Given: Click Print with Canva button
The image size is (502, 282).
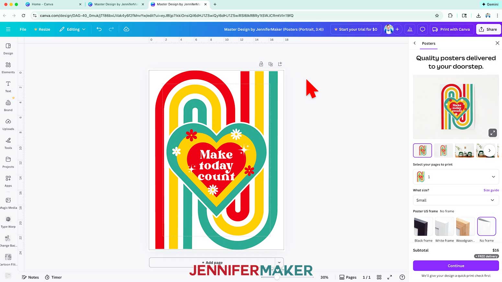Looking at the screenshot, I should 451,29.
